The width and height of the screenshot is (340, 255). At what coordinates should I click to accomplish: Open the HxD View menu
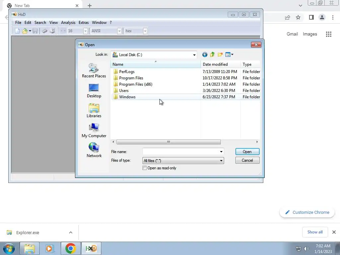[x=53, y=23]
